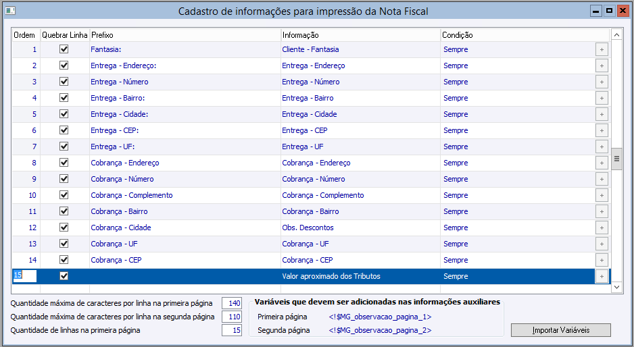Click the Importar Variáveis button
The width and height of the screenshot is (634, 347).
pos(561,330)
